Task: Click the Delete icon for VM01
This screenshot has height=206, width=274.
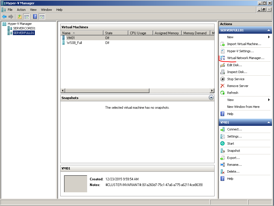Action: 223,171
